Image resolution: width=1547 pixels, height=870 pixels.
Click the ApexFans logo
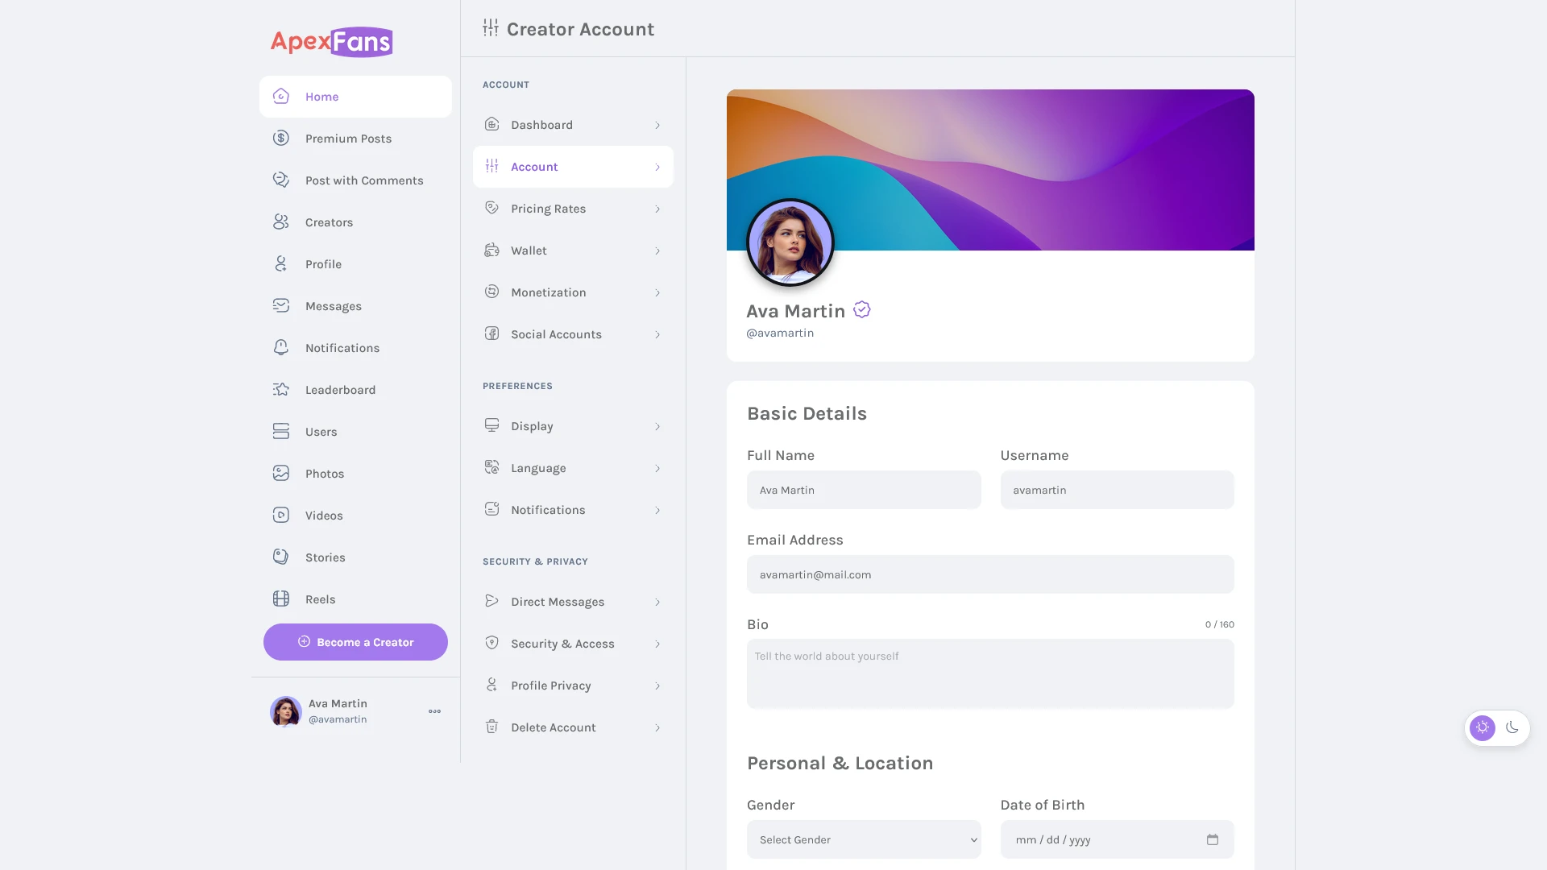331,42
